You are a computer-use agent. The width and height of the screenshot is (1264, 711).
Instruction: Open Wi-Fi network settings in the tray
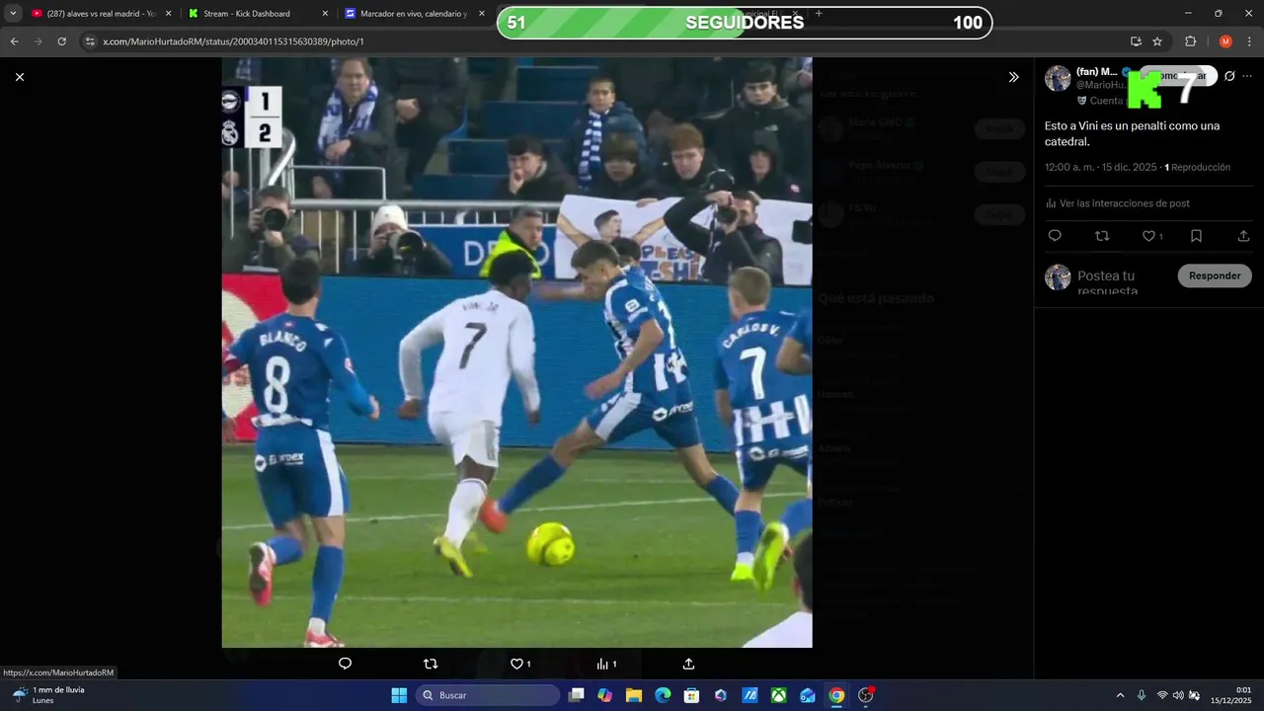[x=1162, y=695]
